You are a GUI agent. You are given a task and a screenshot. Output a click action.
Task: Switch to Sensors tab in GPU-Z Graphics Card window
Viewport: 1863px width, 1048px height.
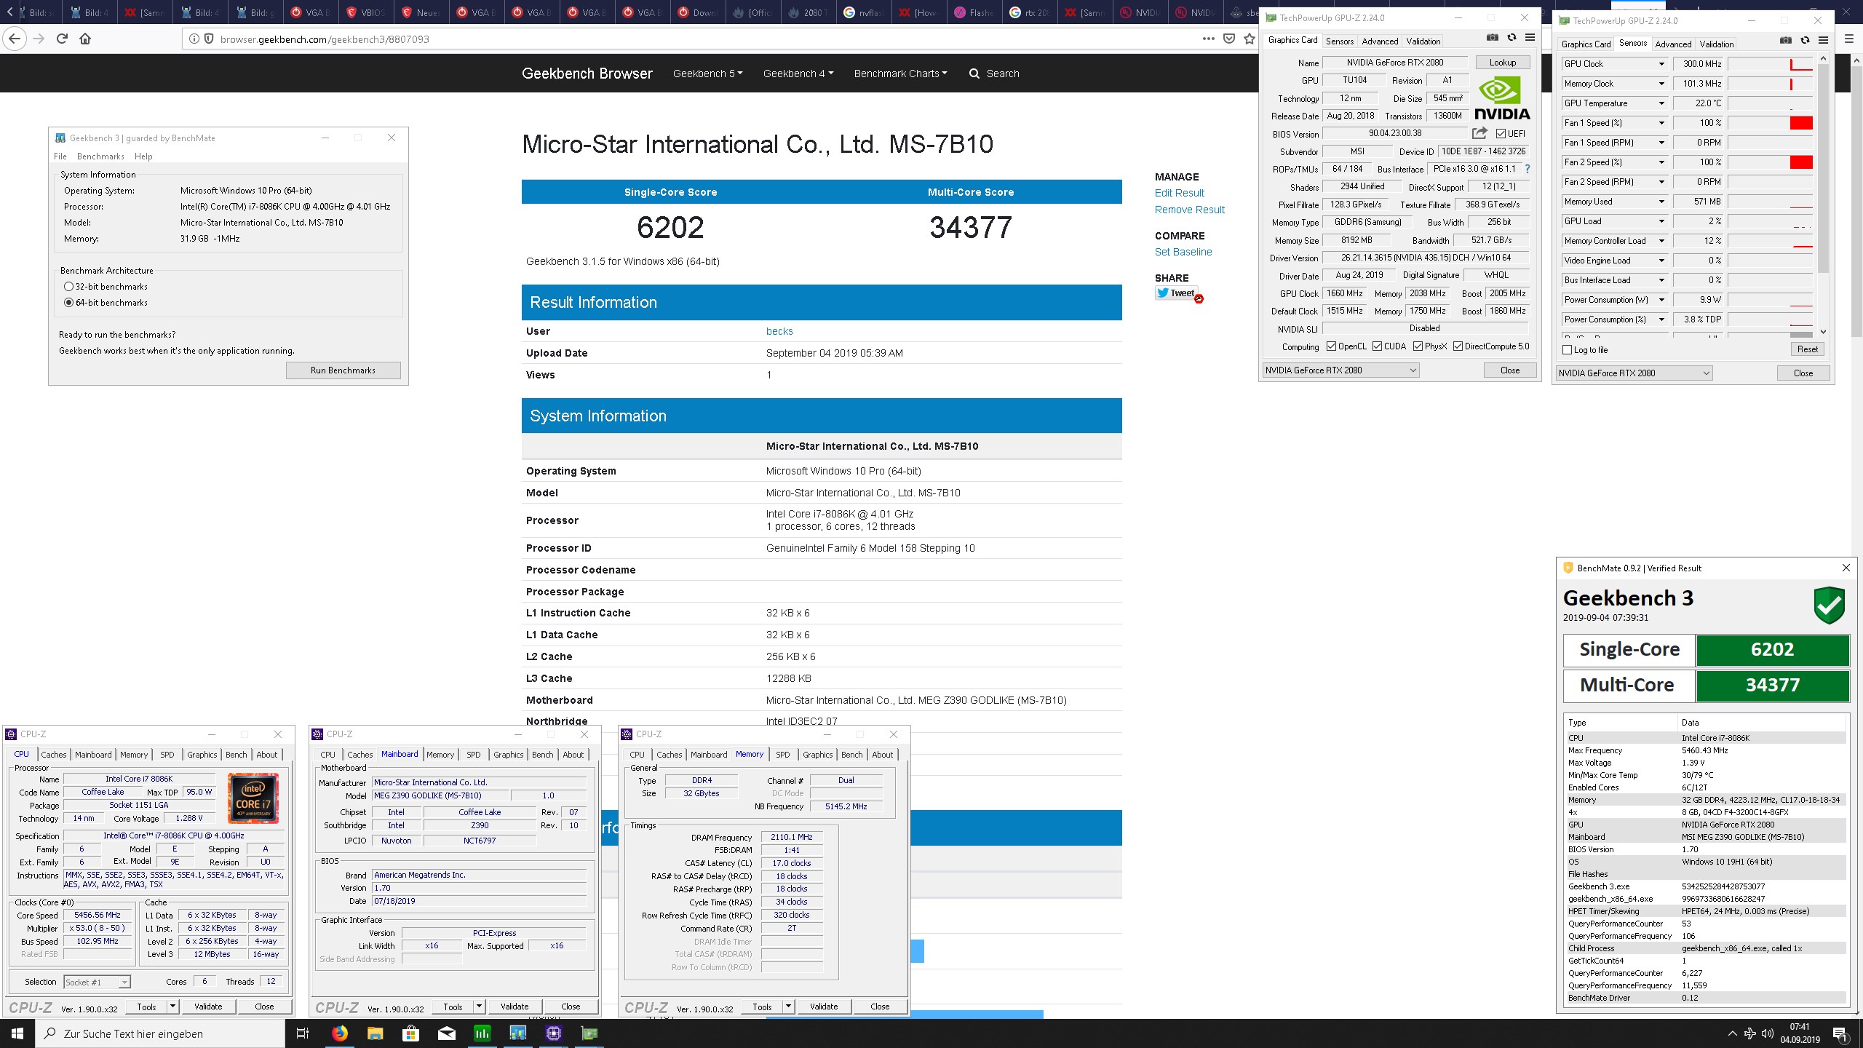(x=1340, y=41)
